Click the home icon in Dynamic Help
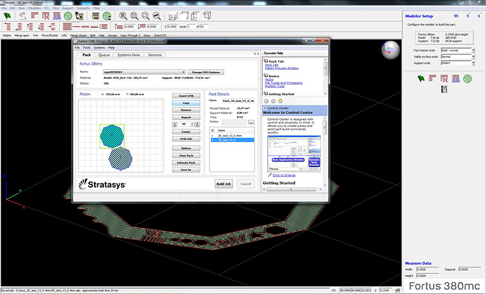Viewport: 486px width, 294px height. pyautogui.click(x=280, y=101)
